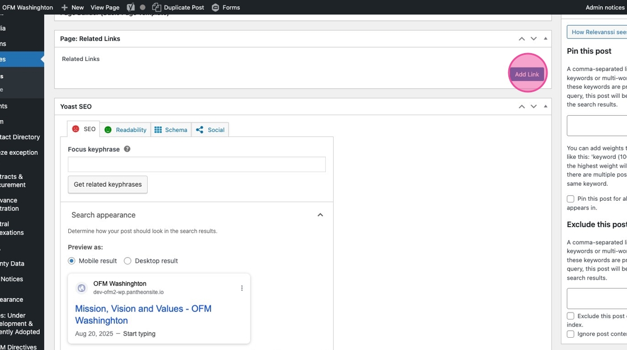Viewport: 627px width, 350px height.
Task: Click the red sad face SEO icon
Action: click(x=76, y=129)
